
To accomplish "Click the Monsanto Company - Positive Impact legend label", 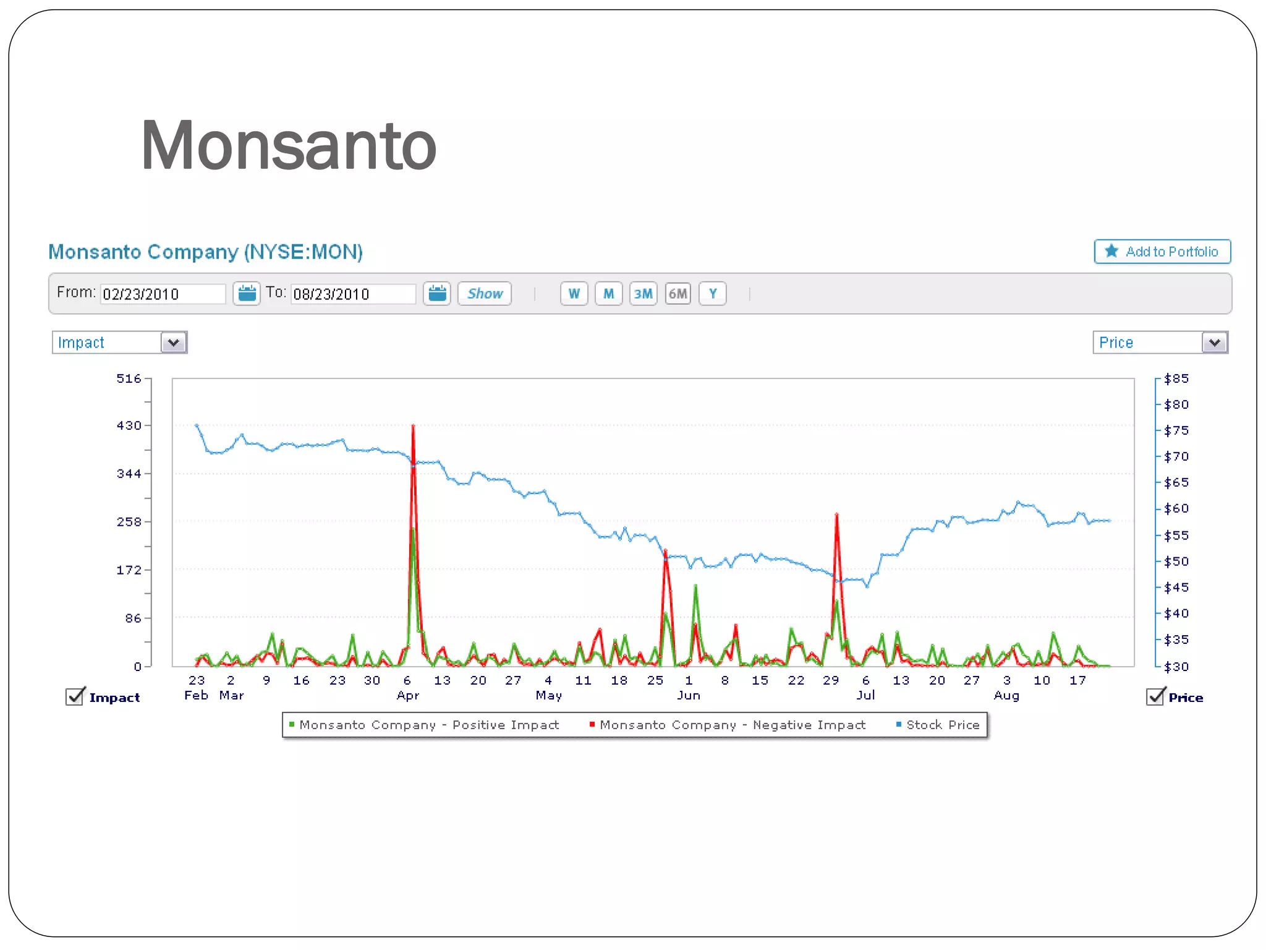I will [429, 725].
